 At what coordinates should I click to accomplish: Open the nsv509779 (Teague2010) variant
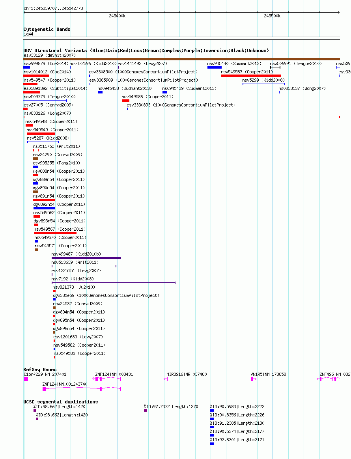pos(49,97)
